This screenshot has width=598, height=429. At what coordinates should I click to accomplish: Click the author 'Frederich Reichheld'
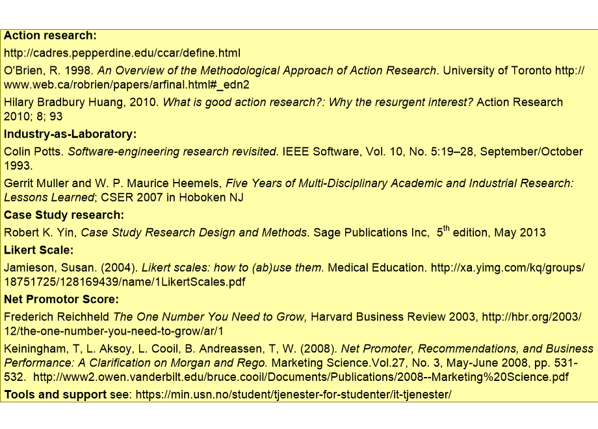coord(57,317)
